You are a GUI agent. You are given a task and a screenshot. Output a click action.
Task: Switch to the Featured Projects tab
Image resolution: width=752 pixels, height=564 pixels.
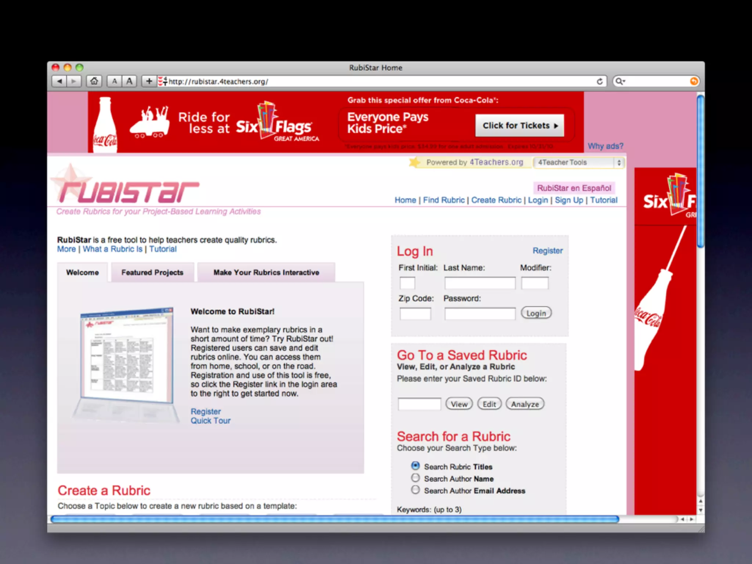pos(152,272)
